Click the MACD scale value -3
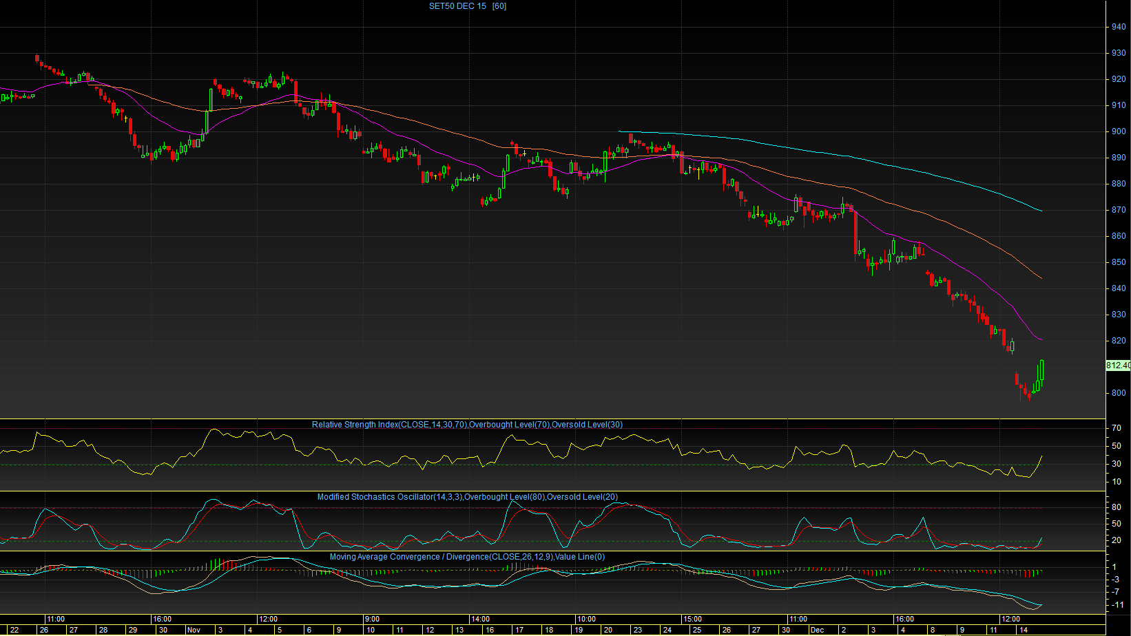Viewport: 1131px width, 636px height. click(1114, 580)
